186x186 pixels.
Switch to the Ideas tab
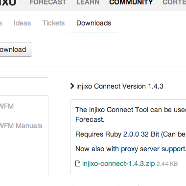click(x=22, y=23)
